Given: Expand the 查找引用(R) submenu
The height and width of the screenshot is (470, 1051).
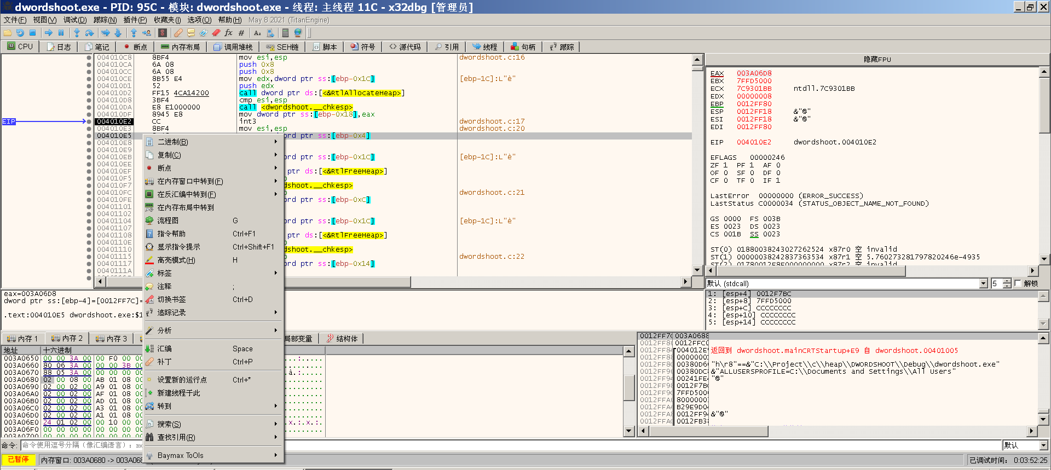Looking at the screenshot, I should point(213,437).
